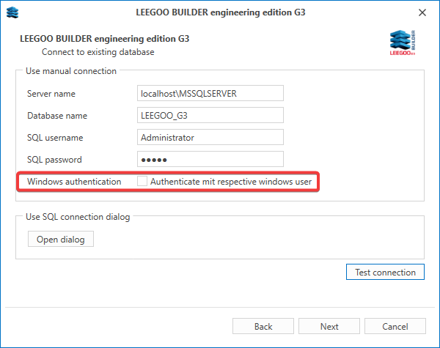This screenshot has width=440, height=348.
Task: Cancel the setup wizard
Action: click(x=395, y=326)
